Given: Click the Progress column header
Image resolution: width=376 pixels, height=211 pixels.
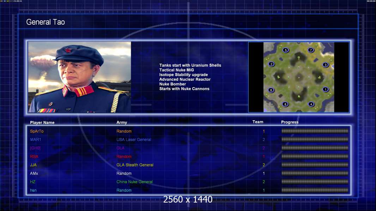Looking at the screenshot, I should 290,122.
